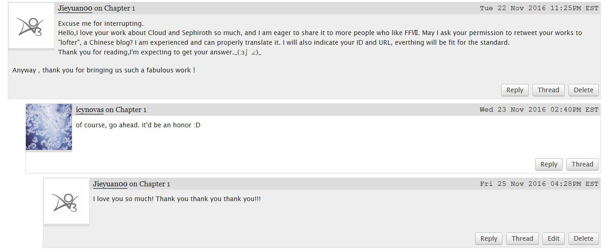Delete the top translation request comment

(x=583, y=90)
